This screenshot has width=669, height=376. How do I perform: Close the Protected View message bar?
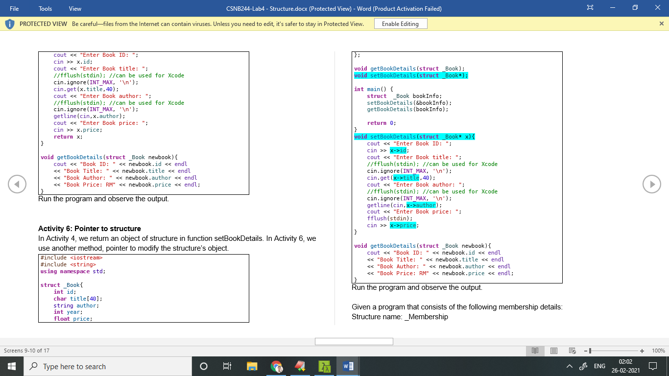pos(662,23)
